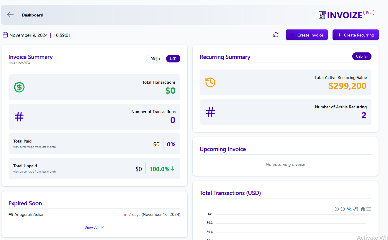Screen dimensions: 388x240
Task: Create a new recurring invoice
Action: click(356, 34)
